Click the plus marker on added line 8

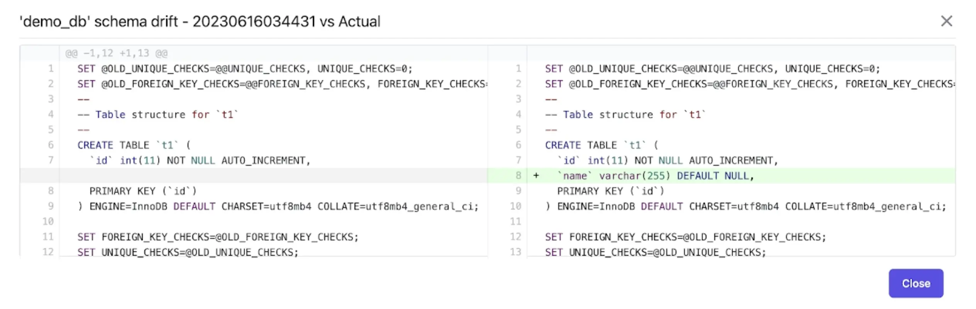(x=536, y=176)
